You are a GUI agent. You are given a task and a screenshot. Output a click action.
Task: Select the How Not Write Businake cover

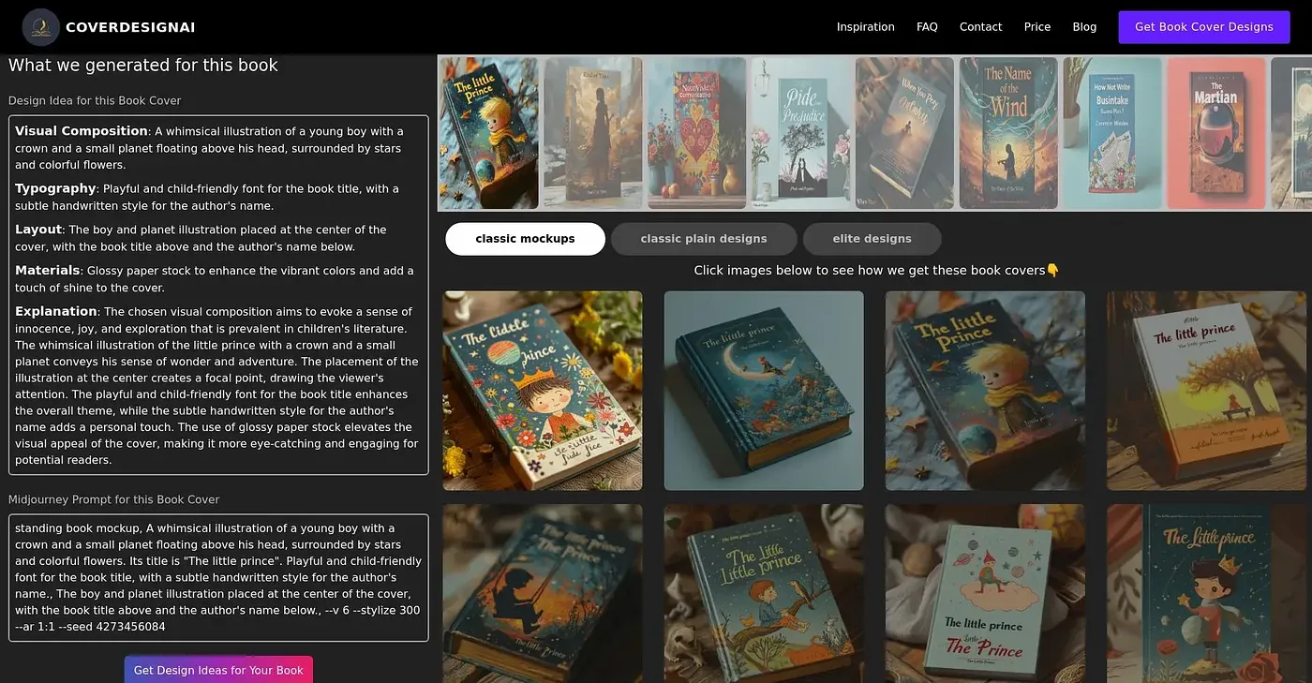click(1112, 133)
